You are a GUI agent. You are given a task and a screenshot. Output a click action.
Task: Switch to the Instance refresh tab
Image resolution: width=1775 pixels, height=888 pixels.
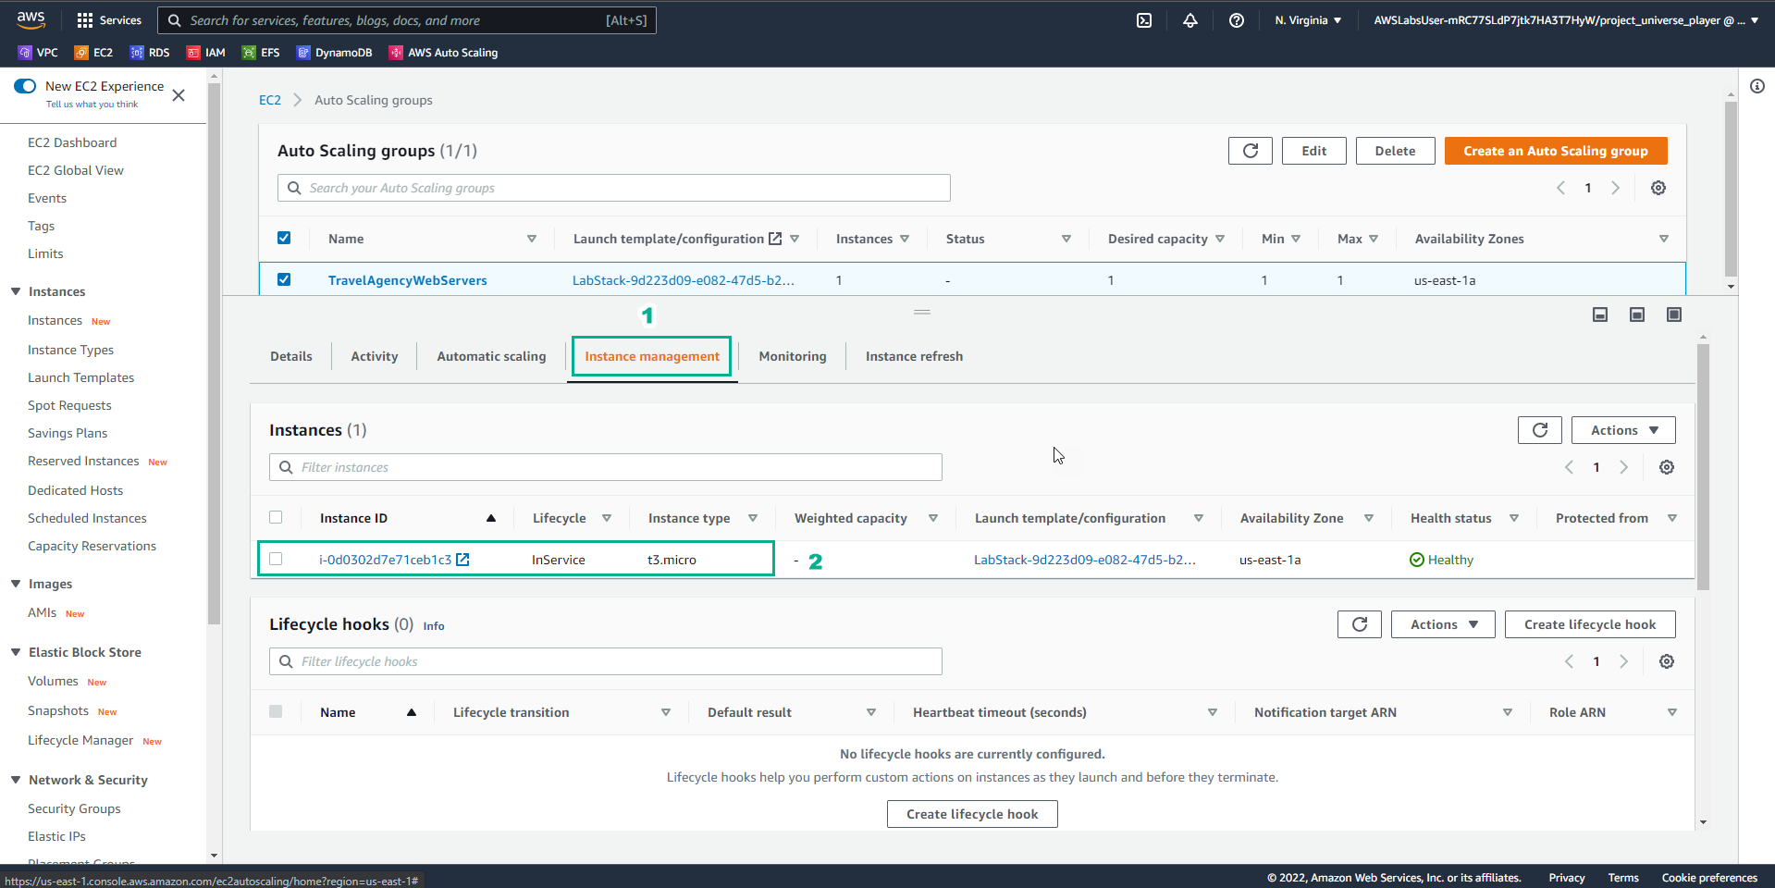click(914, 356)
